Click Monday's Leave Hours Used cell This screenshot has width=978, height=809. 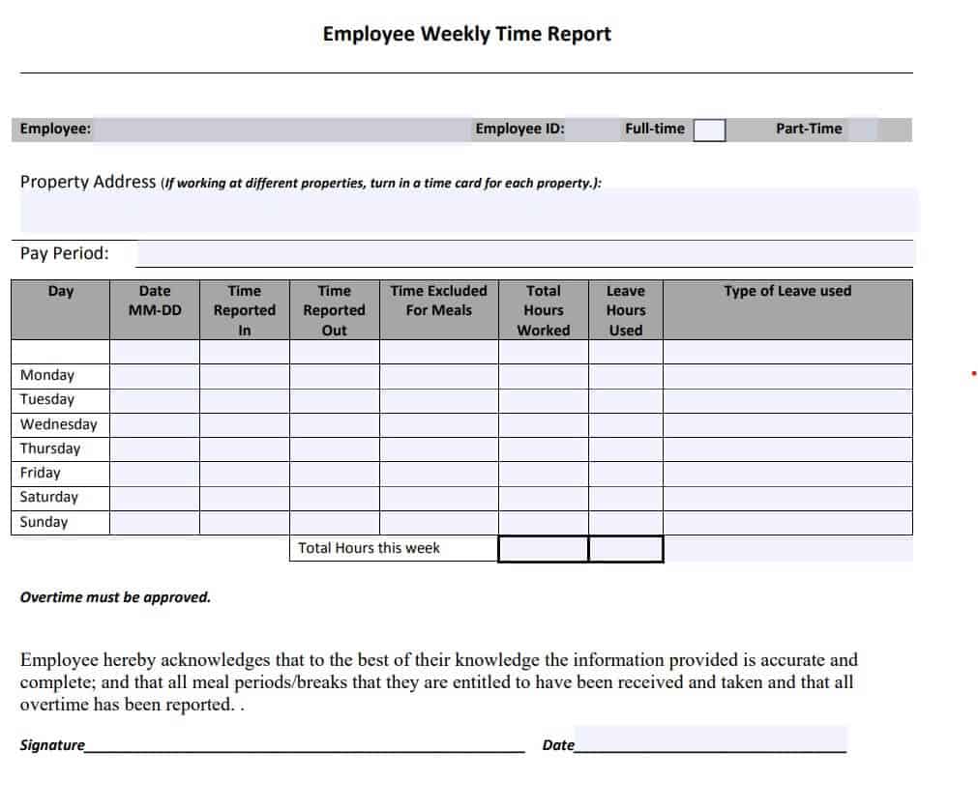[626, 376]
